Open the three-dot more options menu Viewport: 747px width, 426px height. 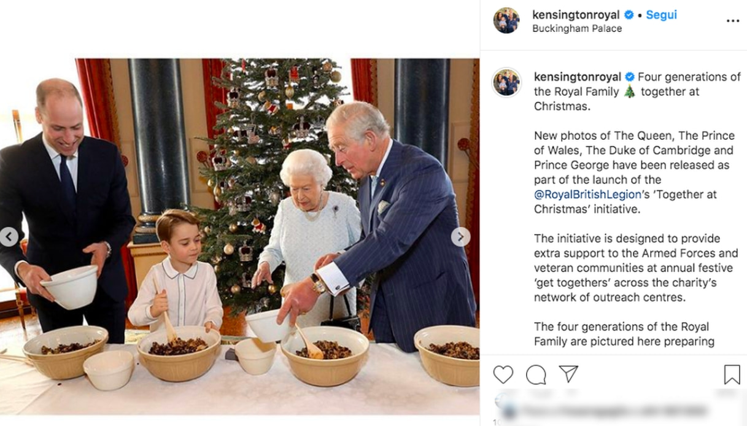[733, 21]
